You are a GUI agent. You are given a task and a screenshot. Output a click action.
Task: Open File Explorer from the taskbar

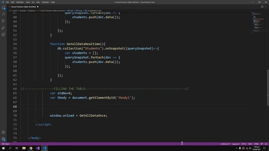[x=24, y=148]
